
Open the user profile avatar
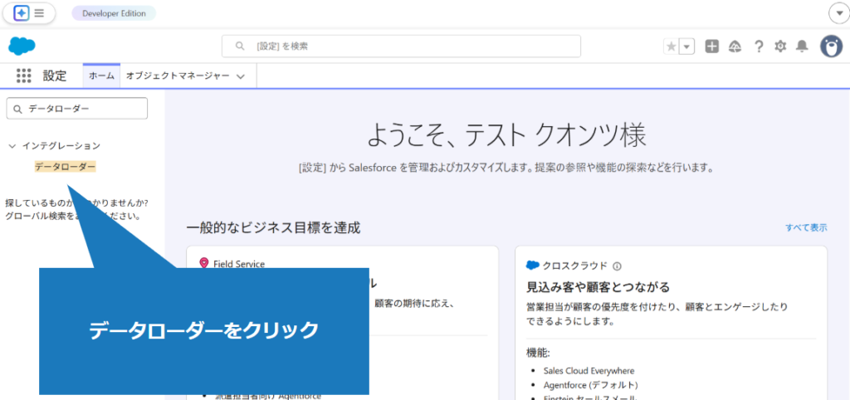pyautogui.click(x=830, y=46)
